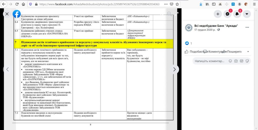
Task: Enter fullscreen photo view
Action: click(x=176, y=14)
